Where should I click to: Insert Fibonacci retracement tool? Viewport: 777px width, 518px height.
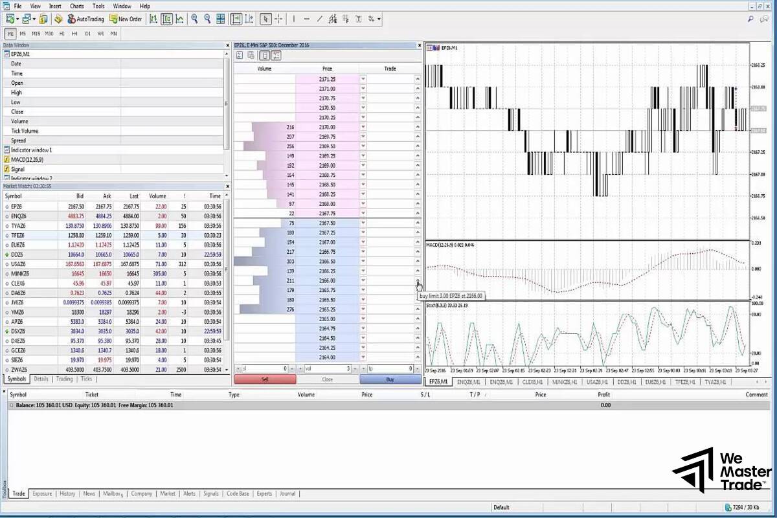[346, 19]
